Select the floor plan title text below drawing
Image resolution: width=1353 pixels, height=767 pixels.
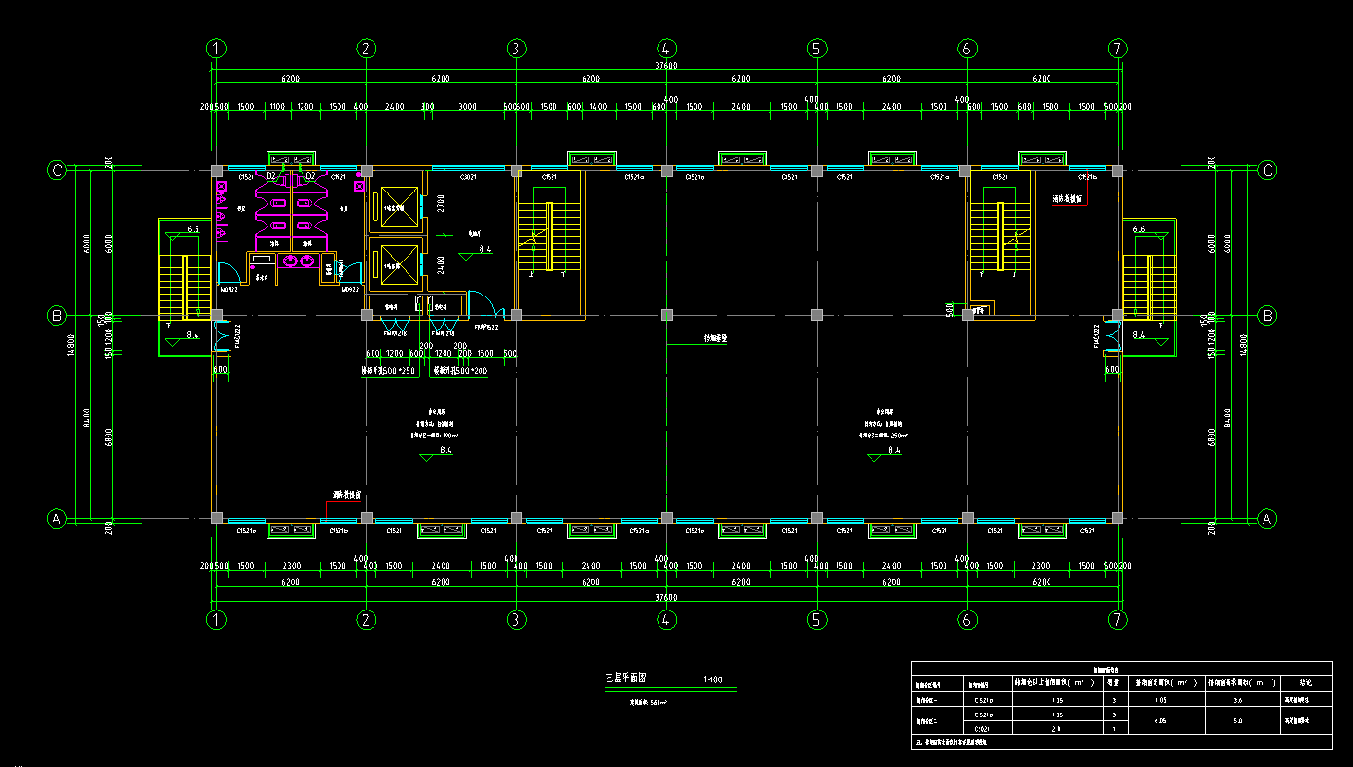pyautogui.click(x=626, y=678)
